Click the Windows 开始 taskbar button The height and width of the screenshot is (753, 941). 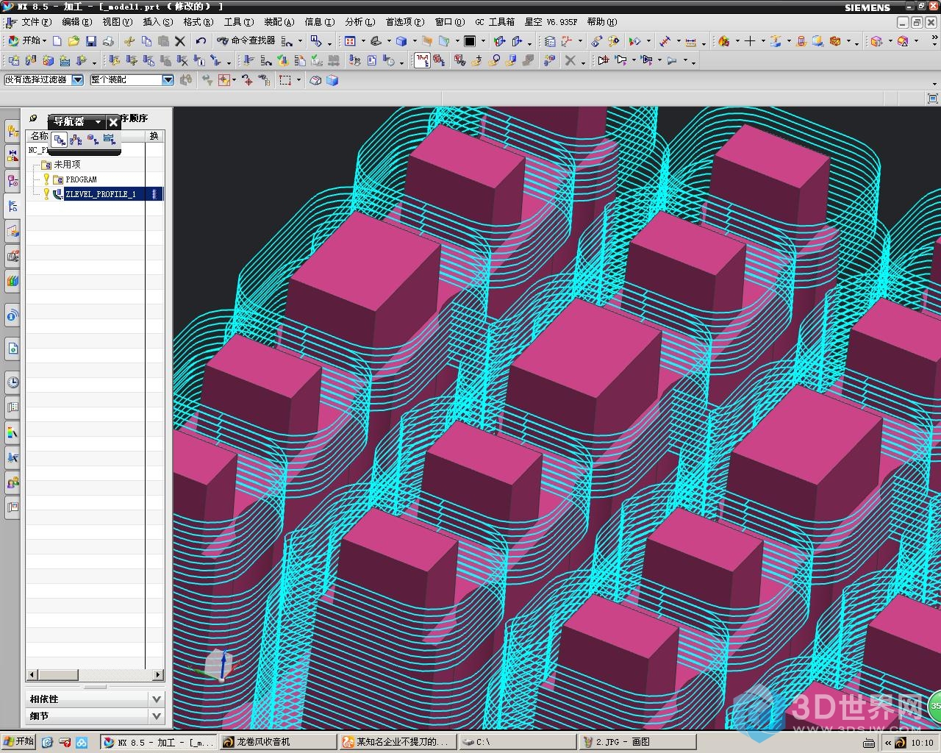point(19,741)
